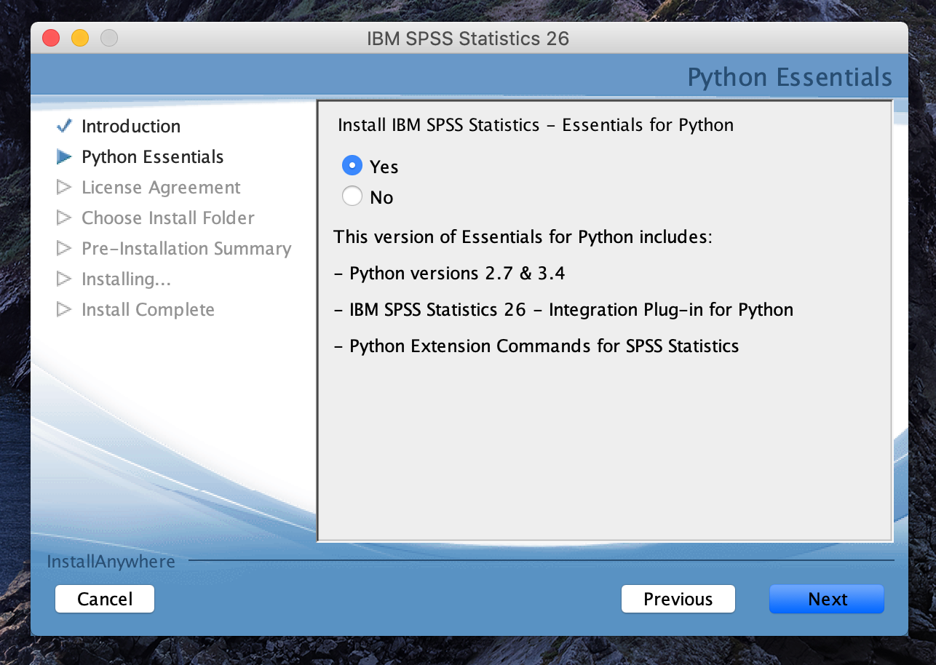Minimize the window with the yellow button
Viewport: 936px width, 665px height.
tap(80, 38)
